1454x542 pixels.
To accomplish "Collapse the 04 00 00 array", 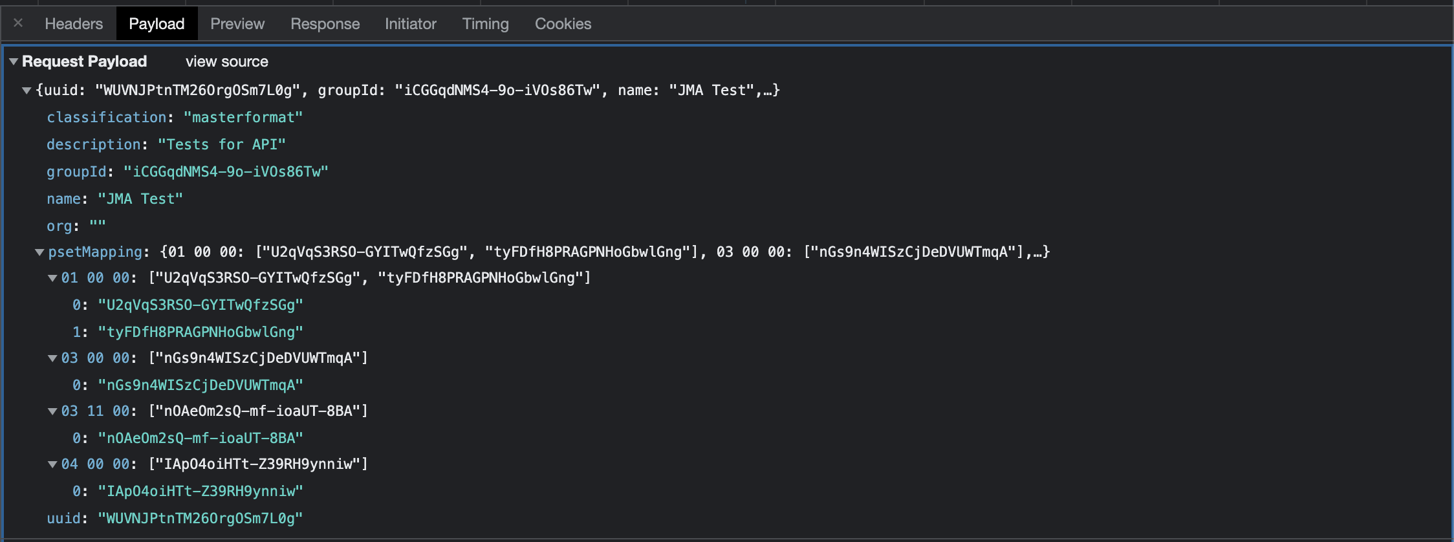I will [52, 464].
